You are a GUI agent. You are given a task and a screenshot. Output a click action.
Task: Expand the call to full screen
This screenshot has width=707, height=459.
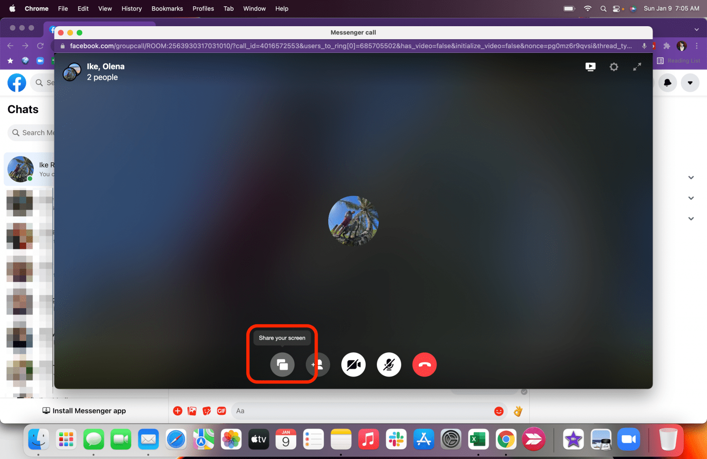(x=637, y=67)
